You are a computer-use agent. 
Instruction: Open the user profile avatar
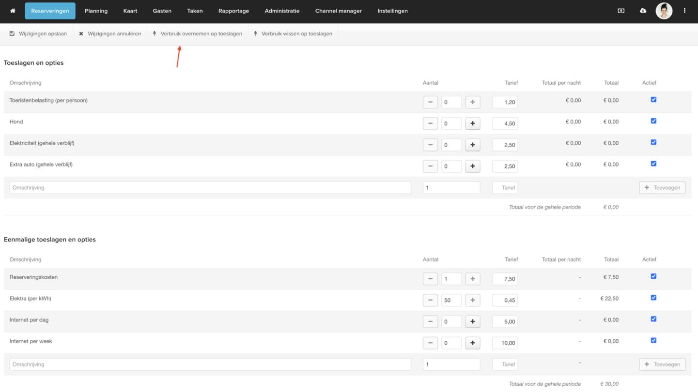pyautogui.click(x=664, y=11)
